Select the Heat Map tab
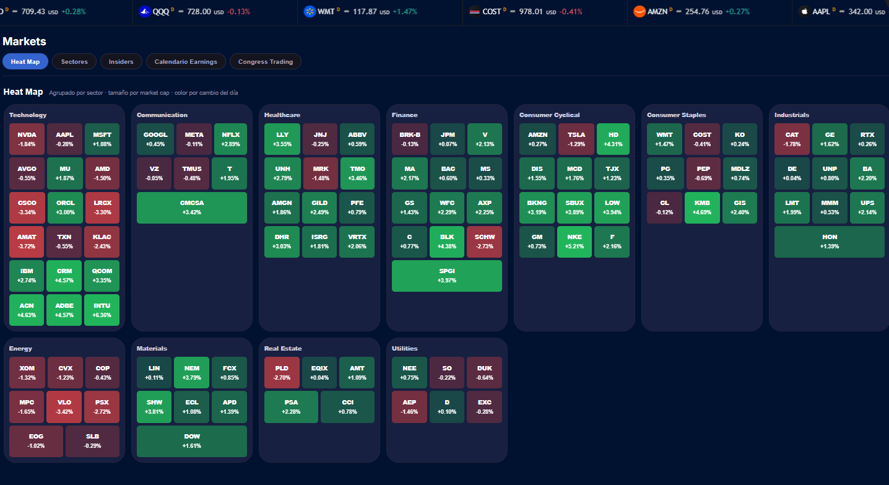Image resolution: width=889 pixels, height=485 pixels. point(25,61)
